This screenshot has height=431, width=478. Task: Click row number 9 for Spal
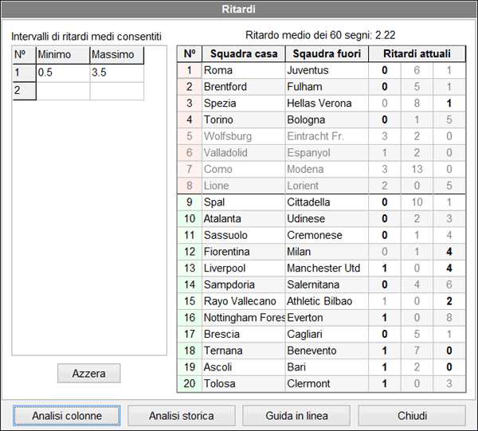(x=190, y=202)
